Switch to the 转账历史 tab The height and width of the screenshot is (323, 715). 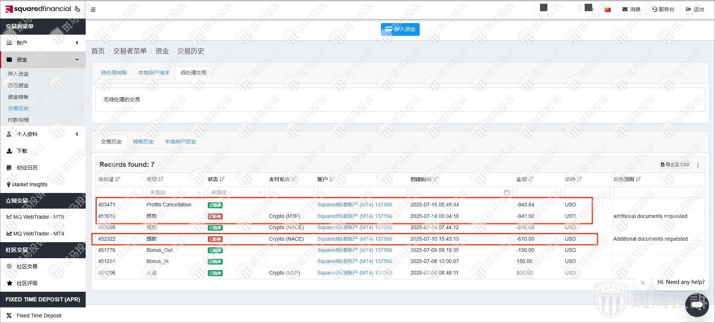143,142
